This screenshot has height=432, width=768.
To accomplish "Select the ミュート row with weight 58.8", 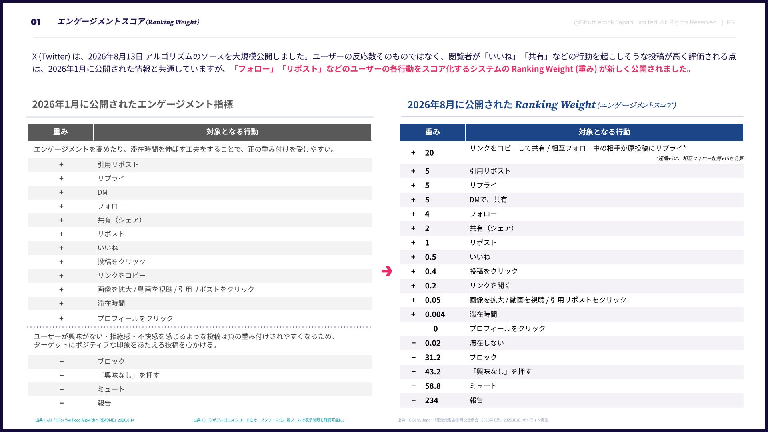I will 572,386.
